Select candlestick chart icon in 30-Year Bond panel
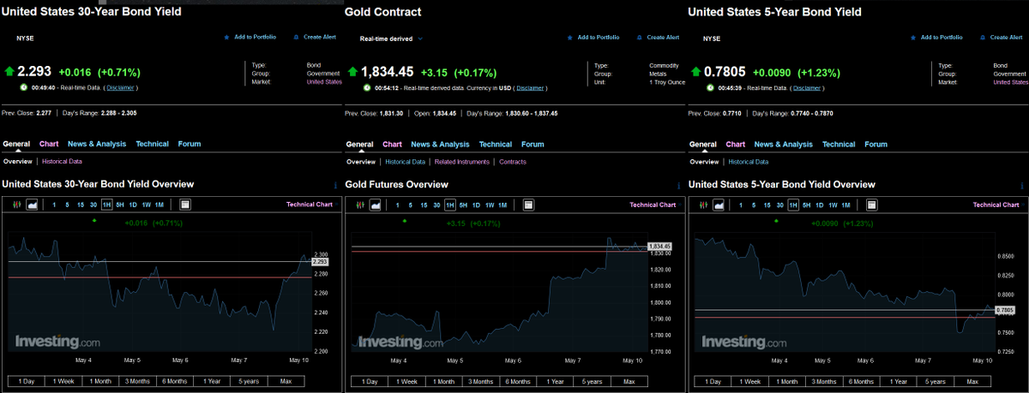Image resolution: width=1029 pixels, height=393 pixels. tap(18, 205)
